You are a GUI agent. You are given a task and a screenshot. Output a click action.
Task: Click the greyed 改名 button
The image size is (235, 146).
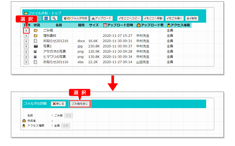coord(68,115)
